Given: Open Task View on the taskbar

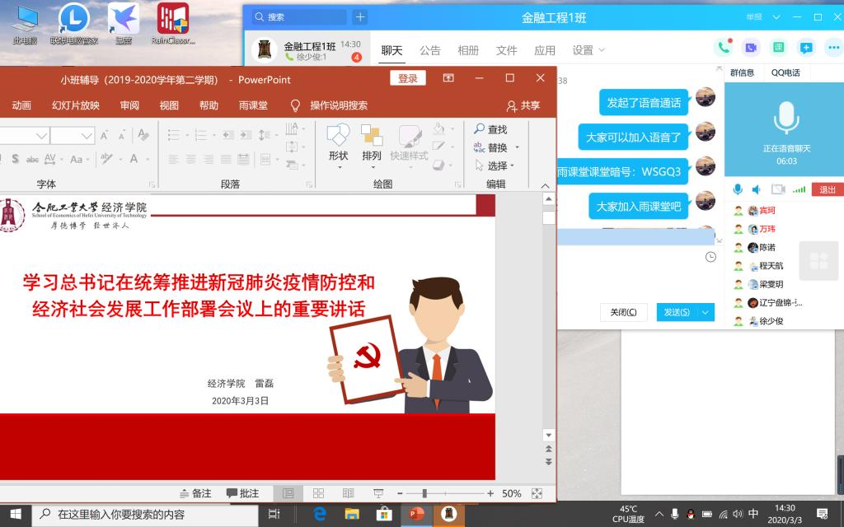Looking at the screenshot, I should [274, 514].
